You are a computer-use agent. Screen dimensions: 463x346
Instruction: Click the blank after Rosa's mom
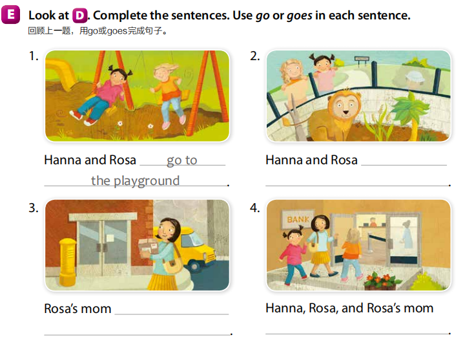click(172, 309)
